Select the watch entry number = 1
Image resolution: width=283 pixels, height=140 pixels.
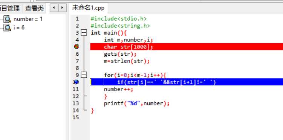(x=28, y=19)
